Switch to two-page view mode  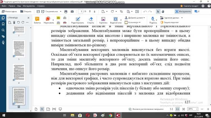[48, 109]
